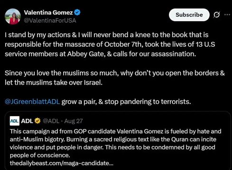The width and height of the screenshot is (232, 170).
Task: Follow the thedailybeast.com/maga-candidate link
Action: pyautogui.click(x=62, y=163)
